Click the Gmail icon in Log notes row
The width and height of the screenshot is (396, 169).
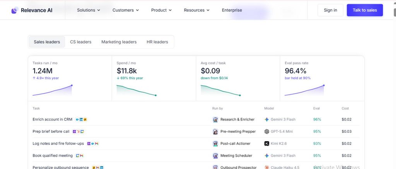(96, 144)
